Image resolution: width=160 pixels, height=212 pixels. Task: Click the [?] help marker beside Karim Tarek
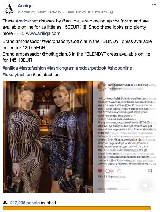(x=60, y=12)
